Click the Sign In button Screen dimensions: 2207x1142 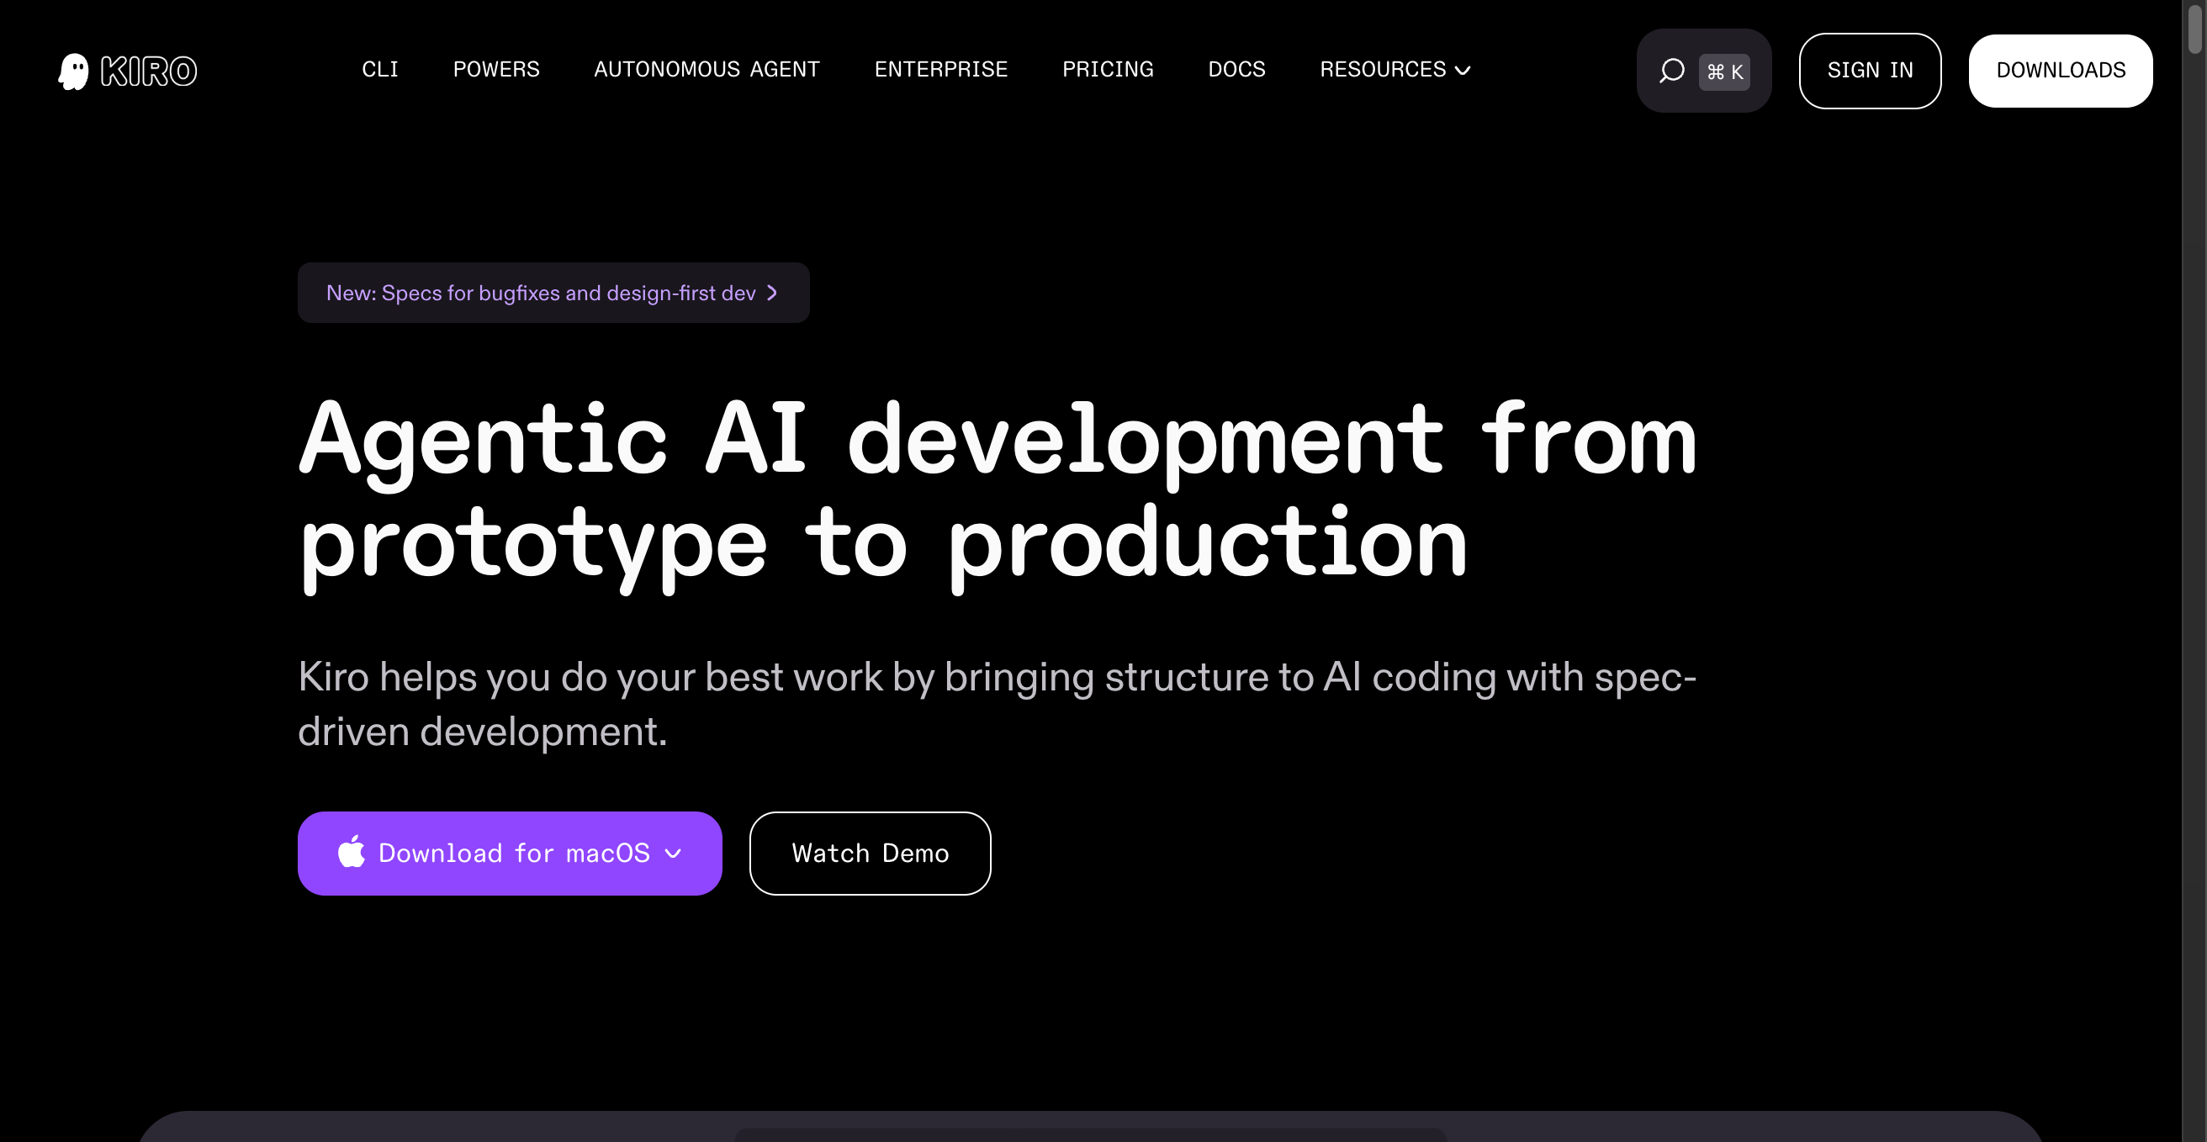tap(1871, 71)
